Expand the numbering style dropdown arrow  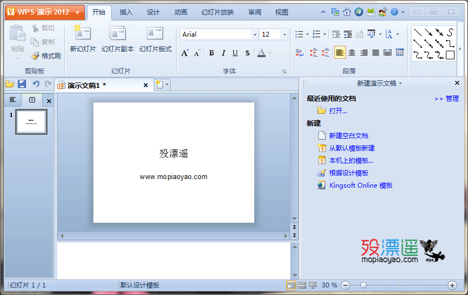(x=324, y=35)
